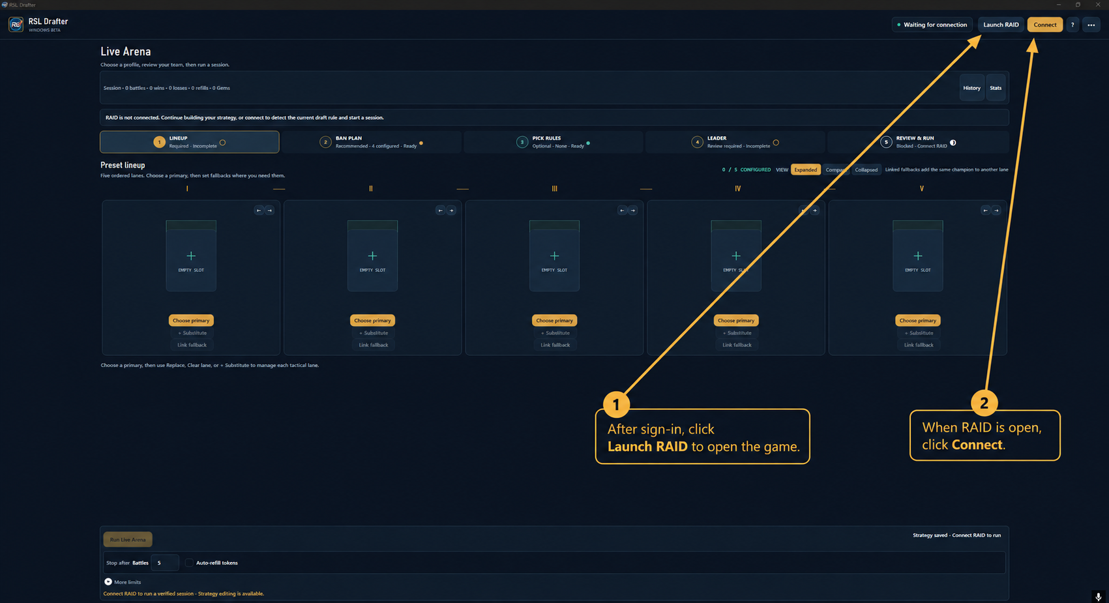Choose primary champion for lane I
The width and height of the screenshot is (1109, 603).
click(191, 320)
